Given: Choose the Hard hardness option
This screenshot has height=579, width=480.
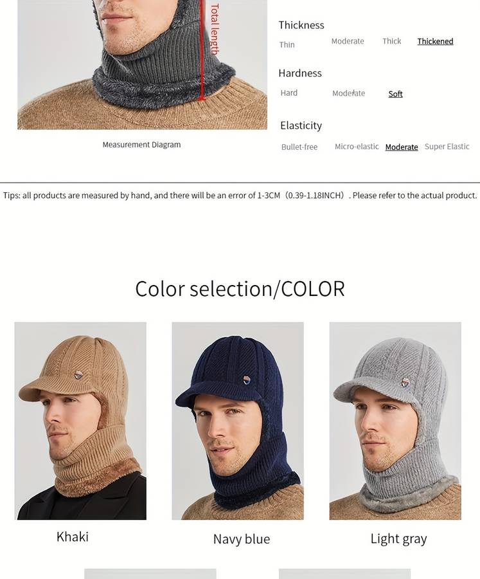Looking at the screenshot, I should click(289, 93).
